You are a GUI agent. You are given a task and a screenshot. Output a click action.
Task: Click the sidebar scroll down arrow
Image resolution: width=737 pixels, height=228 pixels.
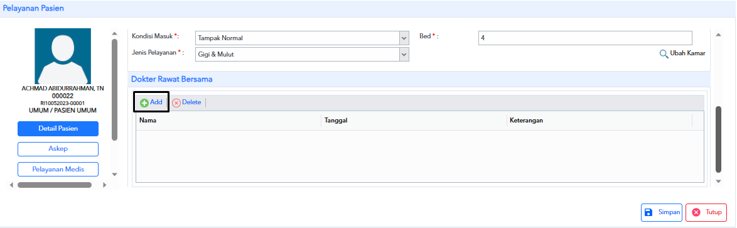click(114, 175)
